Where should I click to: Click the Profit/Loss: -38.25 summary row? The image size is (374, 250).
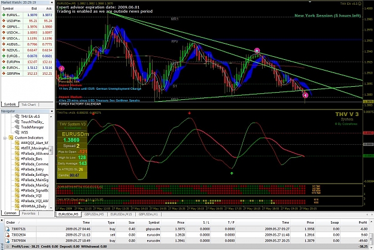coord(187,246)
